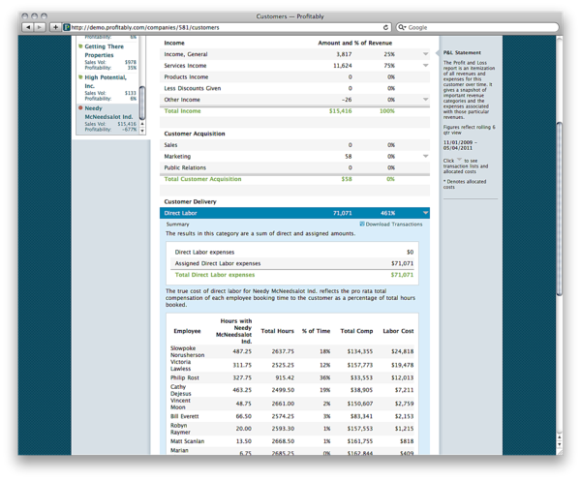Select Needy McNeedsalot Ind. customer
Screen dimensions: 581x480
pyautogui.click(x=108, y=112)
